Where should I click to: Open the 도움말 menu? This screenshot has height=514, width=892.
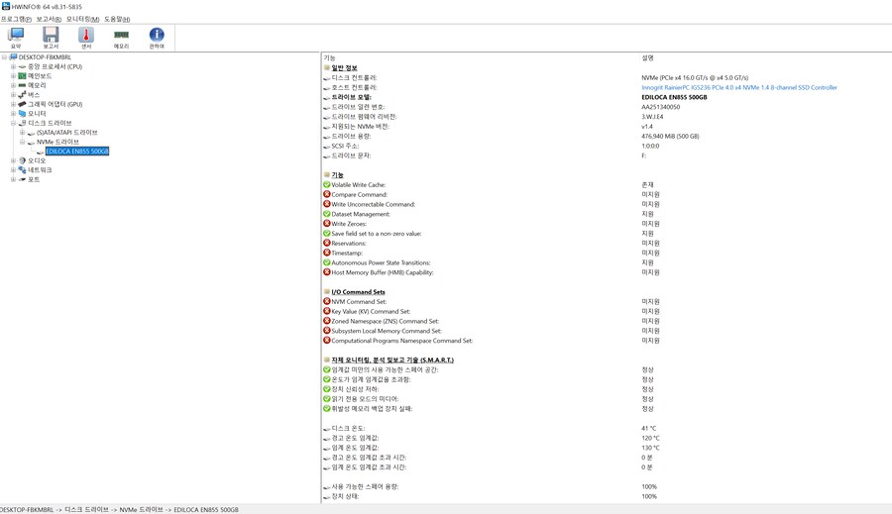[117, 19]
